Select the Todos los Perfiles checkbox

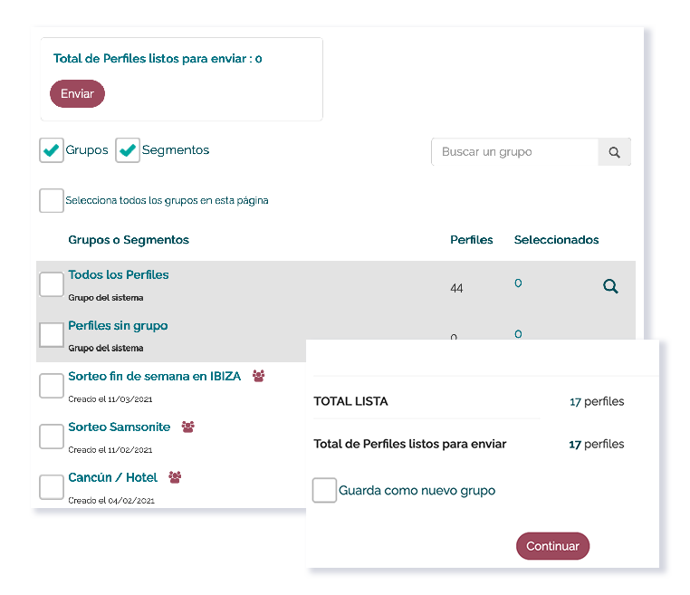point(52,284)
